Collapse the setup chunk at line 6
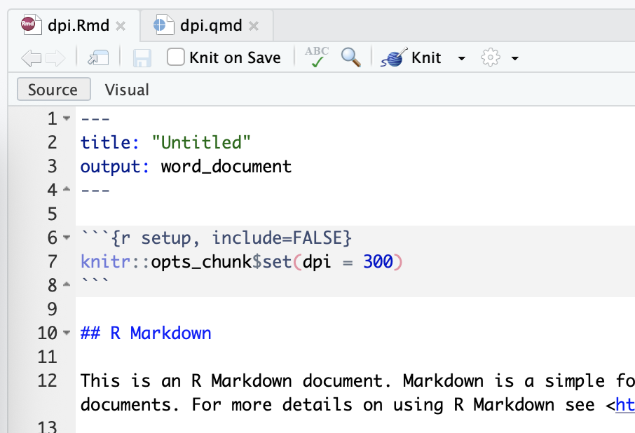 pyautogui.click(x=67, y=238)
